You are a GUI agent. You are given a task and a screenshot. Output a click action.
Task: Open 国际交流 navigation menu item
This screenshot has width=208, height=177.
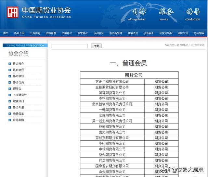(183, 33)
